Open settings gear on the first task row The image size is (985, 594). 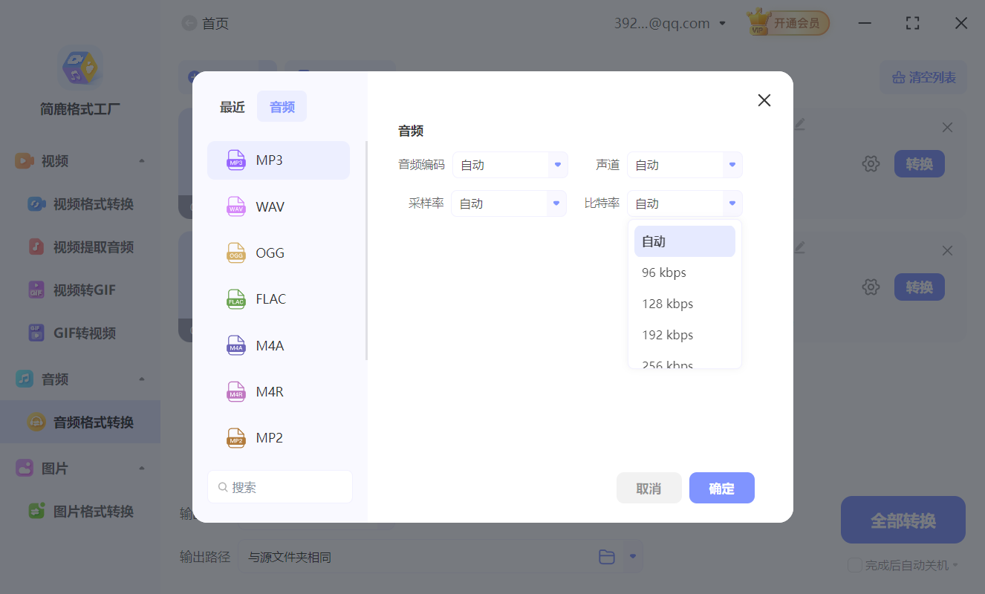[x=870, y=163]
